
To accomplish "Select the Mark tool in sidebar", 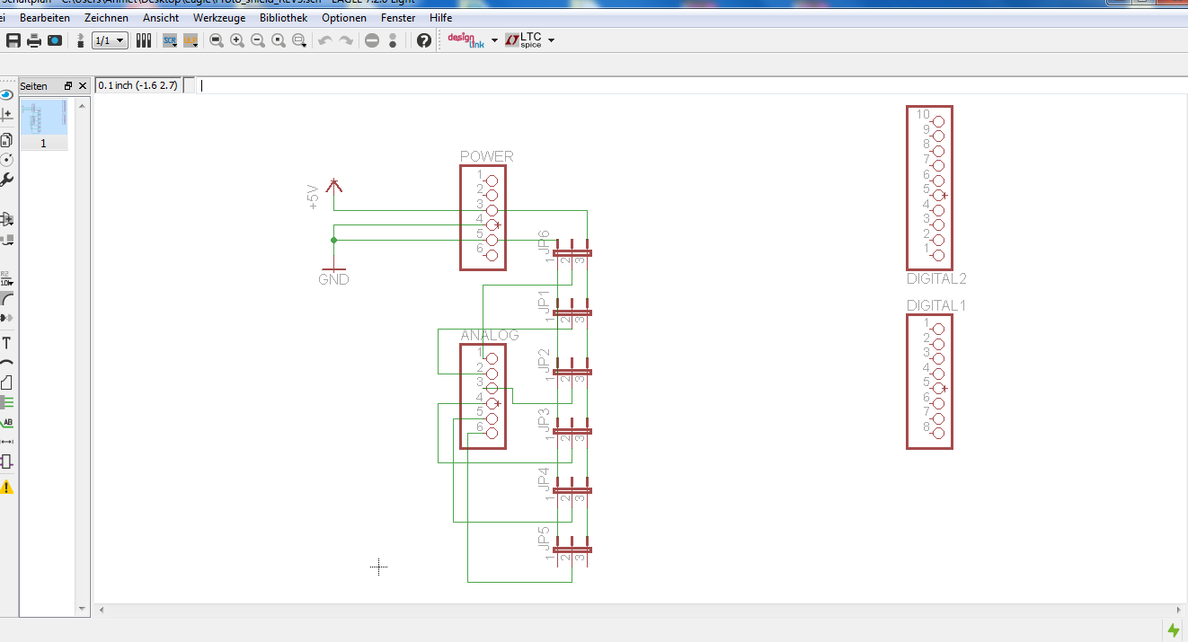I will pos(7,115).
